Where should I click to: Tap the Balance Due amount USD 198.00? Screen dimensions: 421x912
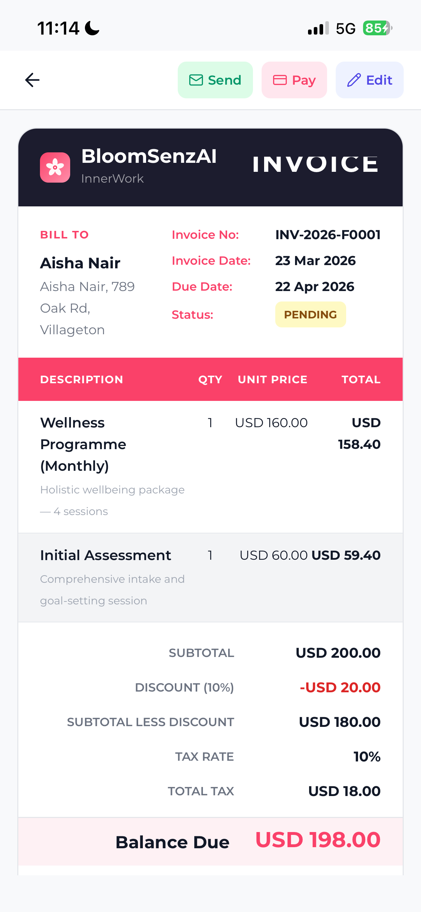point(318,840)
